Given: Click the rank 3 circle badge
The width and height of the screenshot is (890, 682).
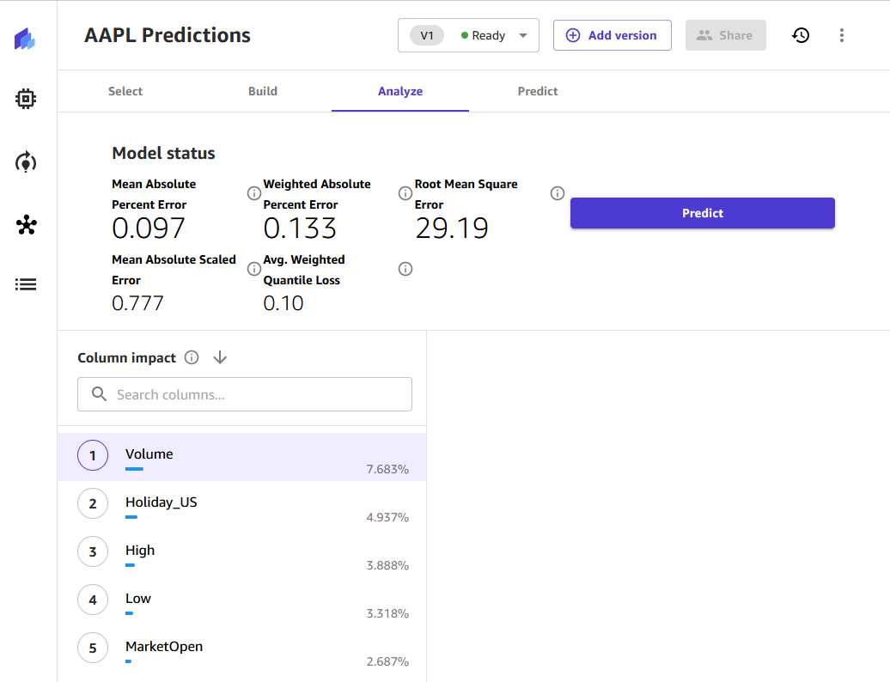Looking at the screenshot, I should (93, 551).
